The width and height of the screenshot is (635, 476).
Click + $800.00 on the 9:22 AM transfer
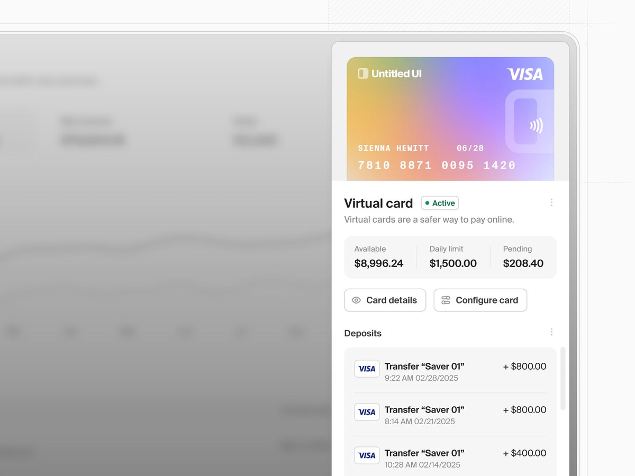pos(524,367)
